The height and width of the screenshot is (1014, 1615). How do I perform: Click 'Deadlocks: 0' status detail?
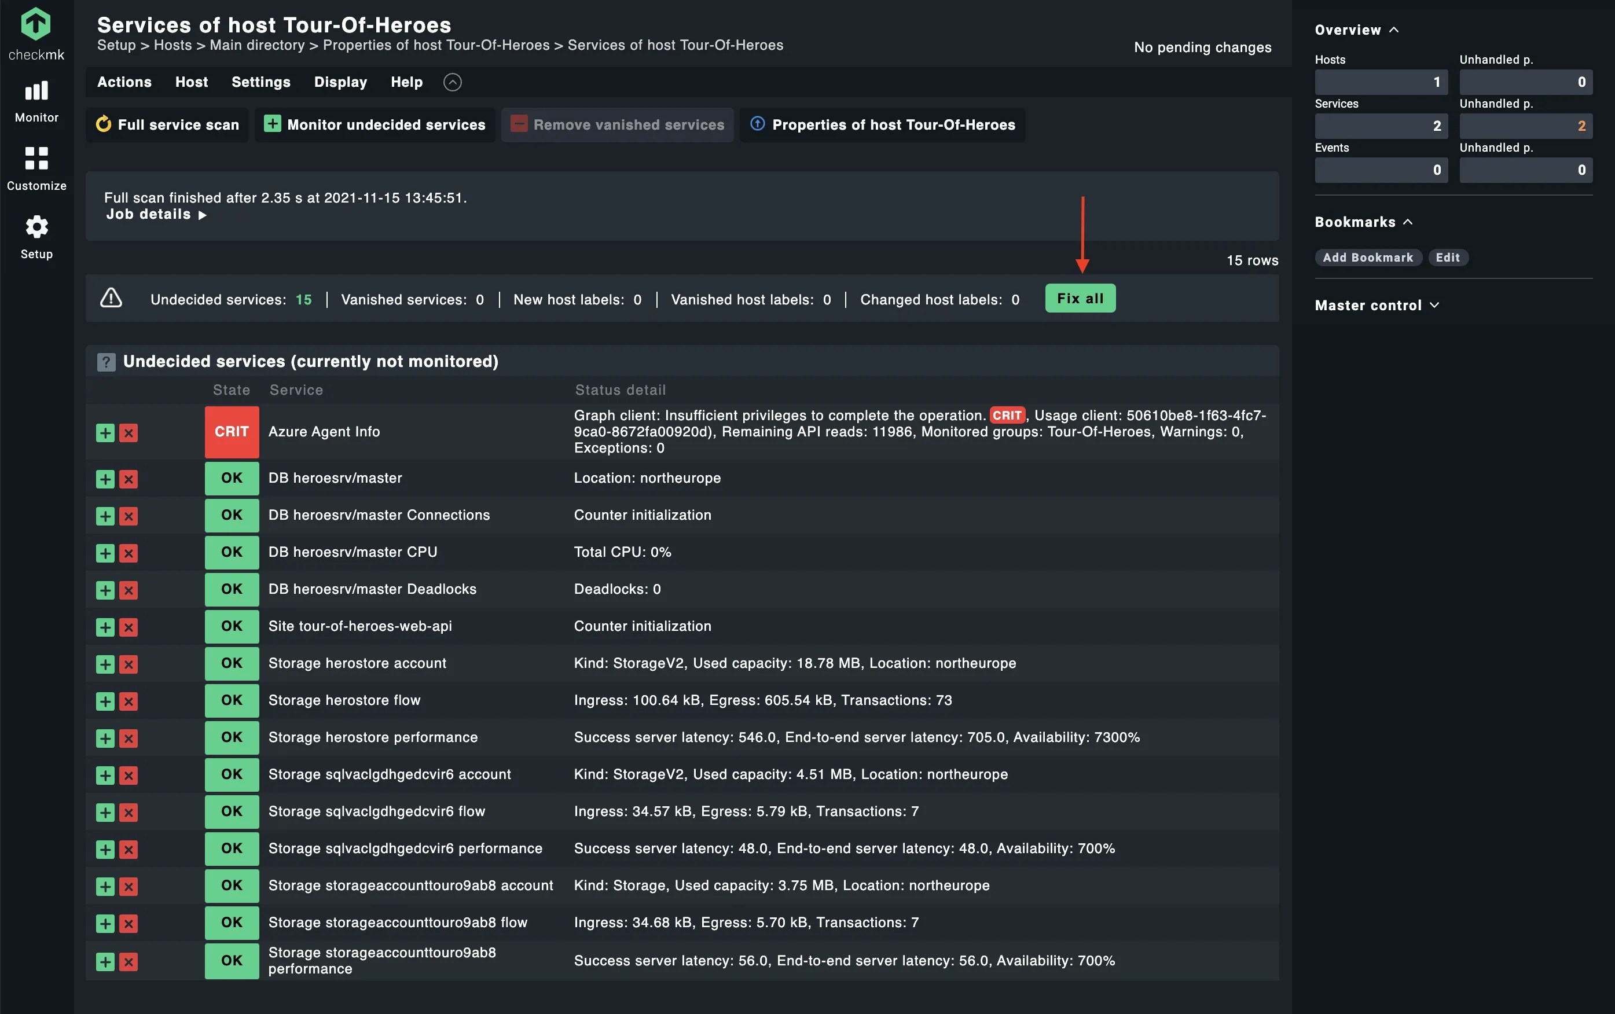point(617,589)
